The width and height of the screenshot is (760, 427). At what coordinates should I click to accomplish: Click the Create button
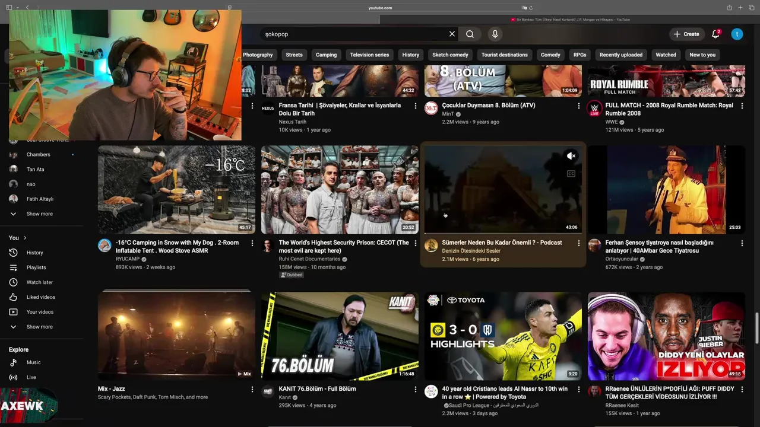(x=686, y=34)
